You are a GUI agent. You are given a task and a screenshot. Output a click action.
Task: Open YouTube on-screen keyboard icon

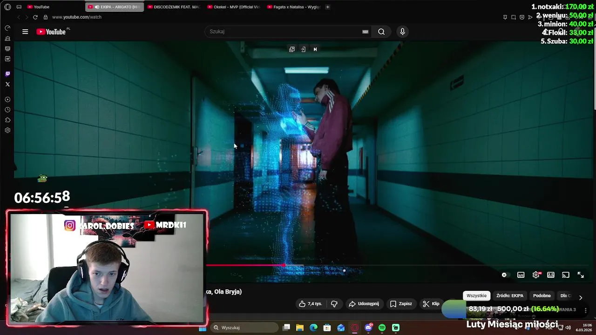click(366, 32)
